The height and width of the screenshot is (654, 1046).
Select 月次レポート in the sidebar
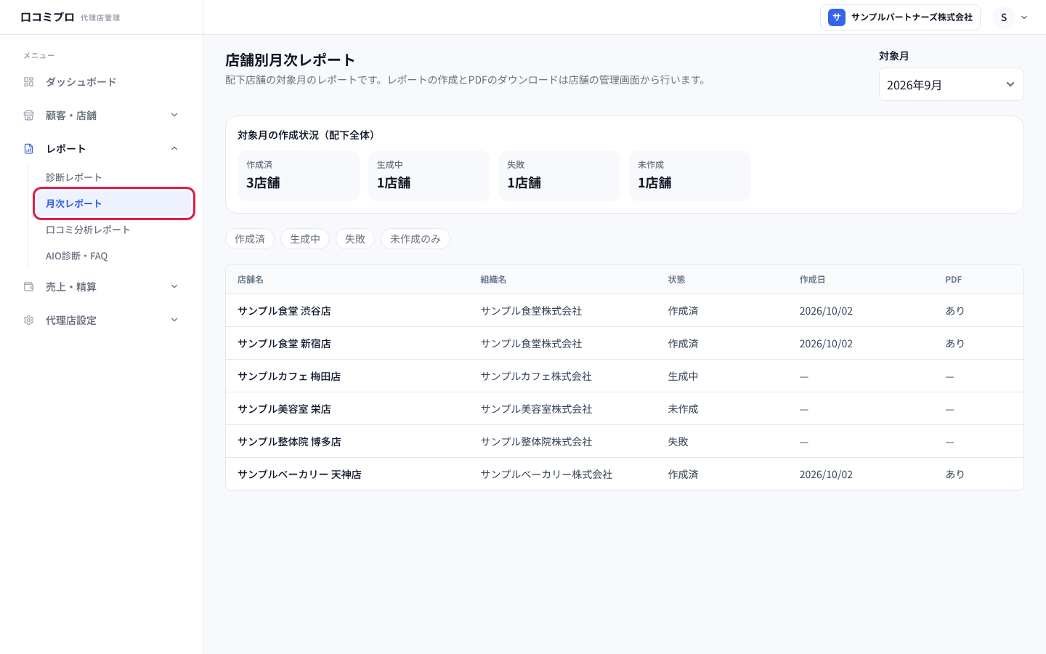113,203
